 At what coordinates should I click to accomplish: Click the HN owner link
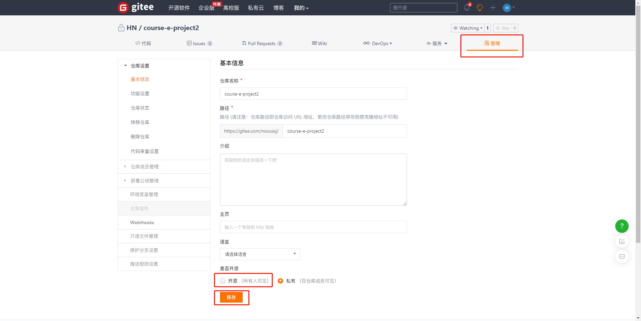132,28
